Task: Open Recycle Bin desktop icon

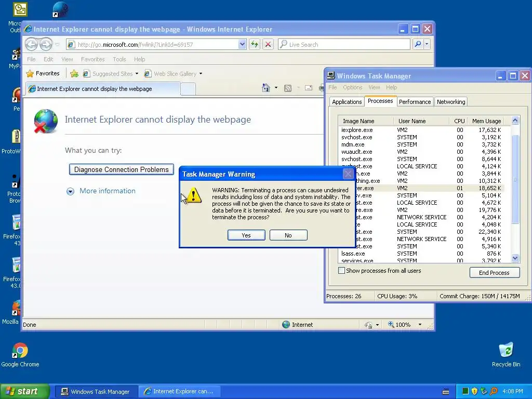Action: pyautogui.click(x=506, y=355)
